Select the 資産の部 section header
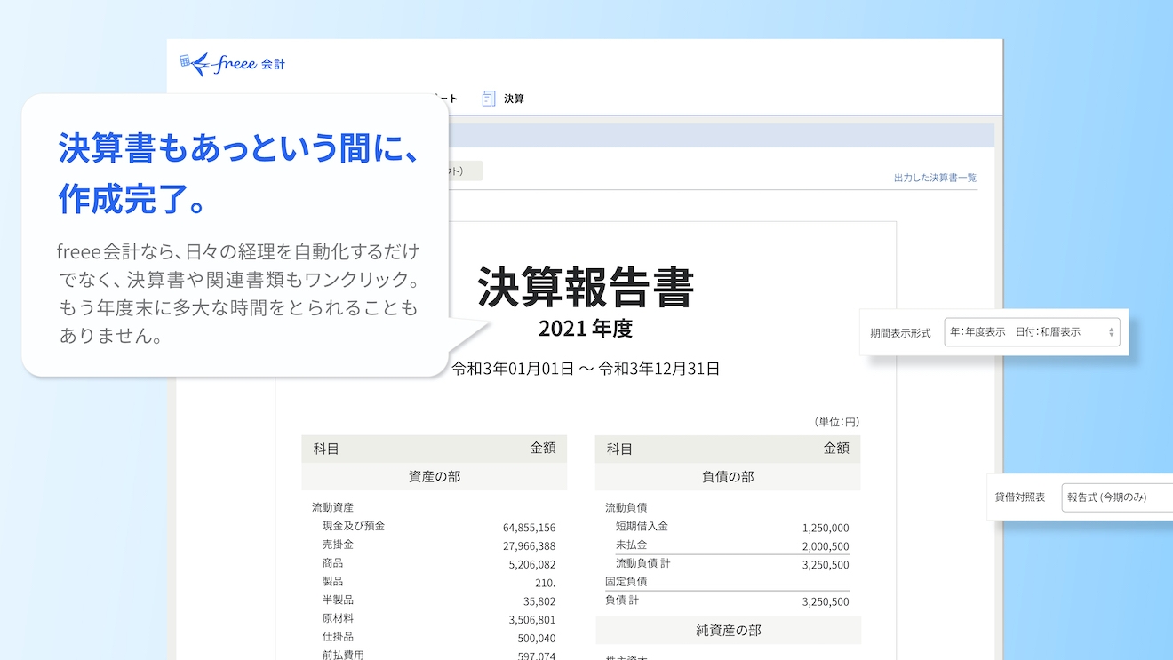Image resolution: width=1173 pixels, height=660 pixels. click(x=435, y=477)
